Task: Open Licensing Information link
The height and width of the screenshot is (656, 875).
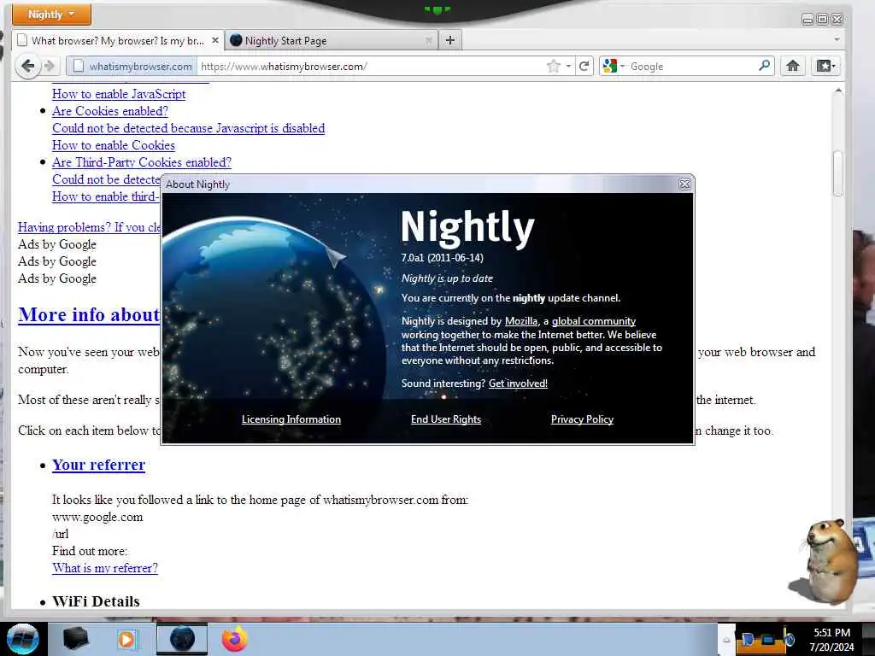Action: [291, 419]
